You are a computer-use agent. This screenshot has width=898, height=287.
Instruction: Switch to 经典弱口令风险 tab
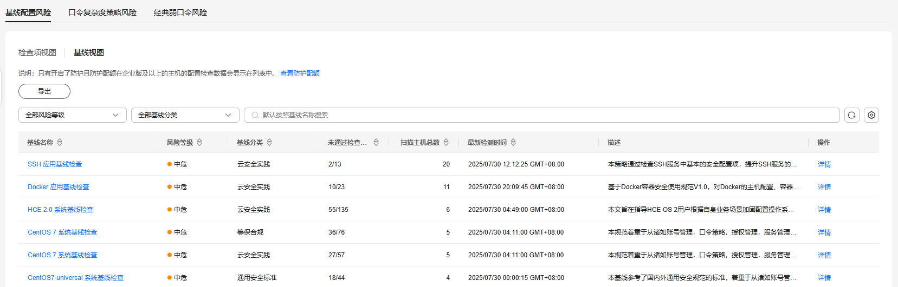pos(180,12)
